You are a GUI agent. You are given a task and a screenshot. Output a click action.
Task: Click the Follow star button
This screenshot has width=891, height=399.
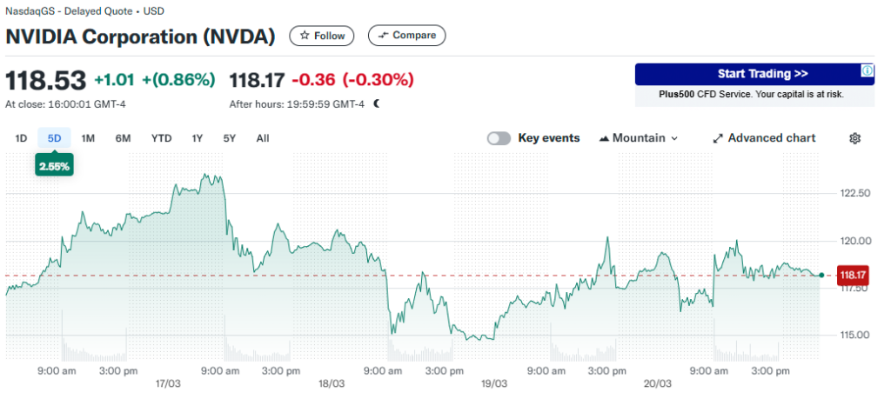point(322,36)
